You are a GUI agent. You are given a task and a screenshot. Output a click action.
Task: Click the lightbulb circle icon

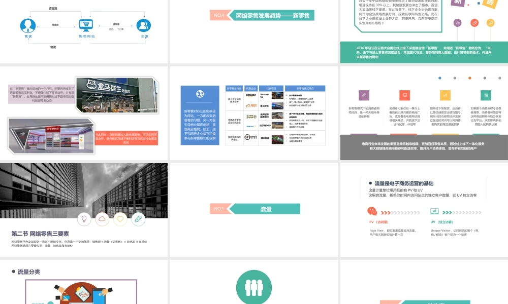tap(84, 219)
